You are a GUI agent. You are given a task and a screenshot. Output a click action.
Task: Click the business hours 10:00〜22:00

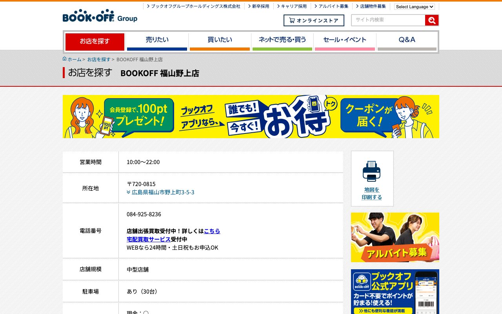143,162
